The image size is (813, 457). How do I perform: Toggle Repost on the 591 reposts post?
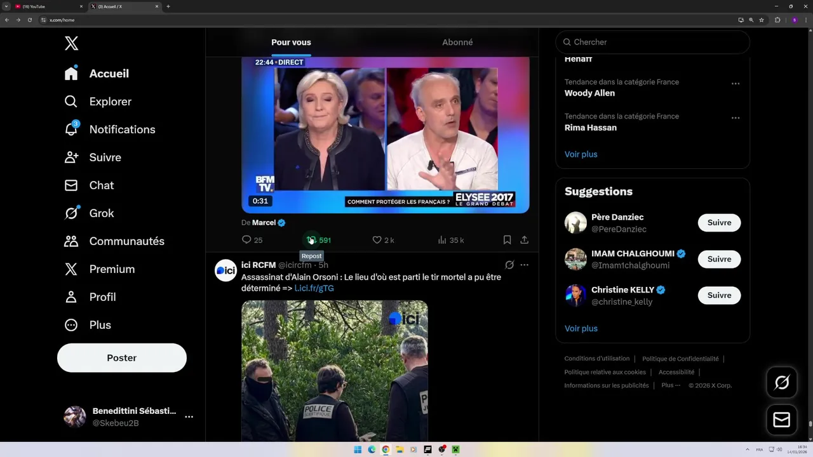point(318,240)
